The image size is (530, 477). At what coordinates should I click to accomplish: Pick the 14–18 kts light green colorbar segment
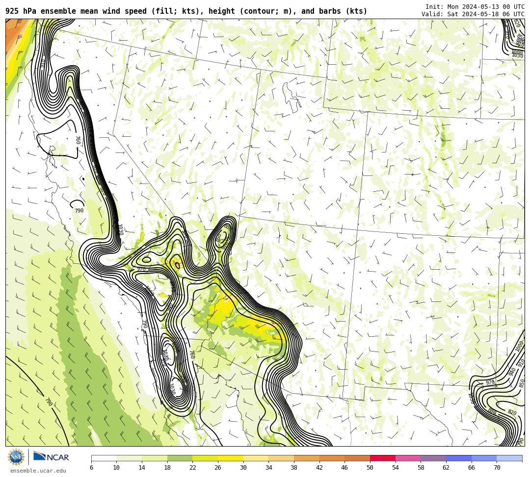[x=155, y=458]
